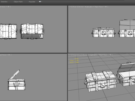
Task: Open the Object Paint ribbon tab
Action: (x=18, y=2)
